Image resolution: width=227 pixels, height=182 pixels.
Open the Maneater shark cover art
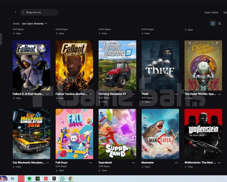click(160, 134)
